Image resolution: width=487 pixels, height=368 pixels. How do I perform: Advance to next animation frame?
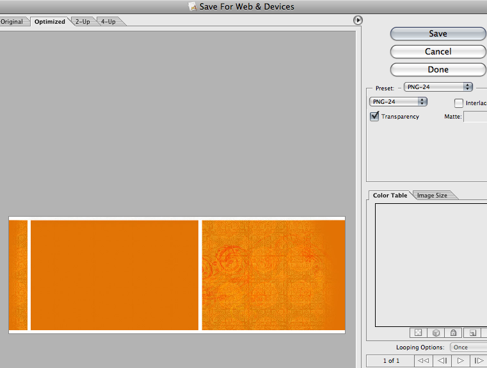point(479,361)
